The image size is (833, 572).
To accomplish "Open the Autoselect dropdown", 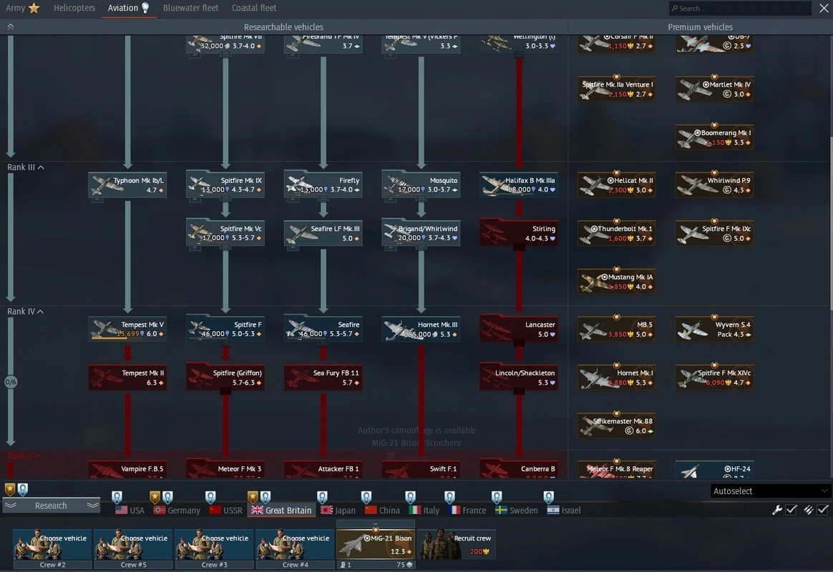I will 770,491.
